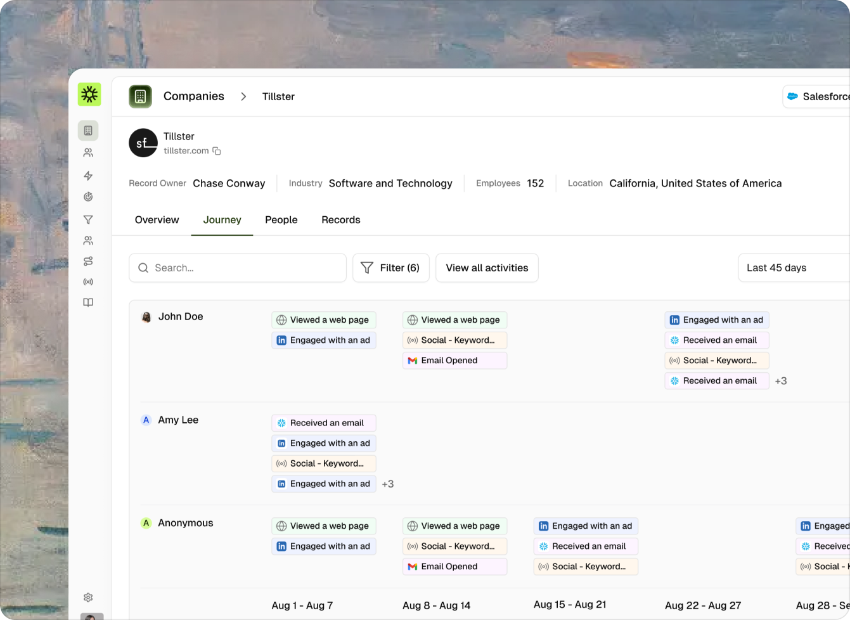Click the broadcast signals sidebar icon
The image size is (850, 620).
coord(88,281)
